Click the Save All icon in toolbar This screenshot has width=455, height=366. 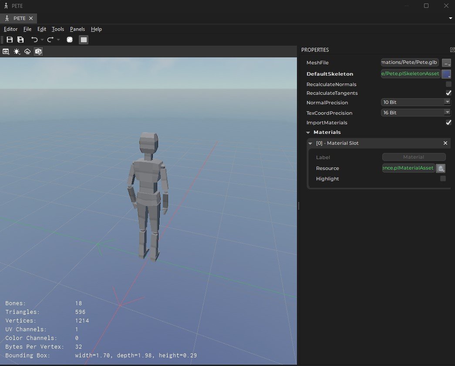20,40
